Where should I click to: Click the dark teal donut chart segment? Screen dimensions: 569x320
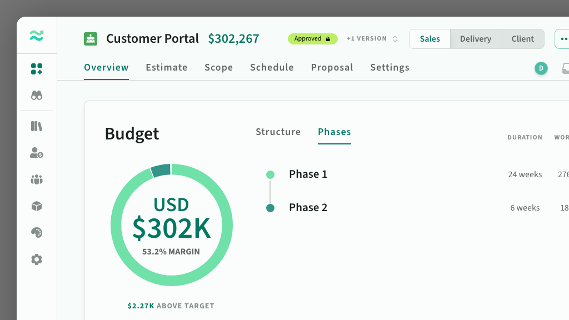pyautogui.click(x=161, y=171)
